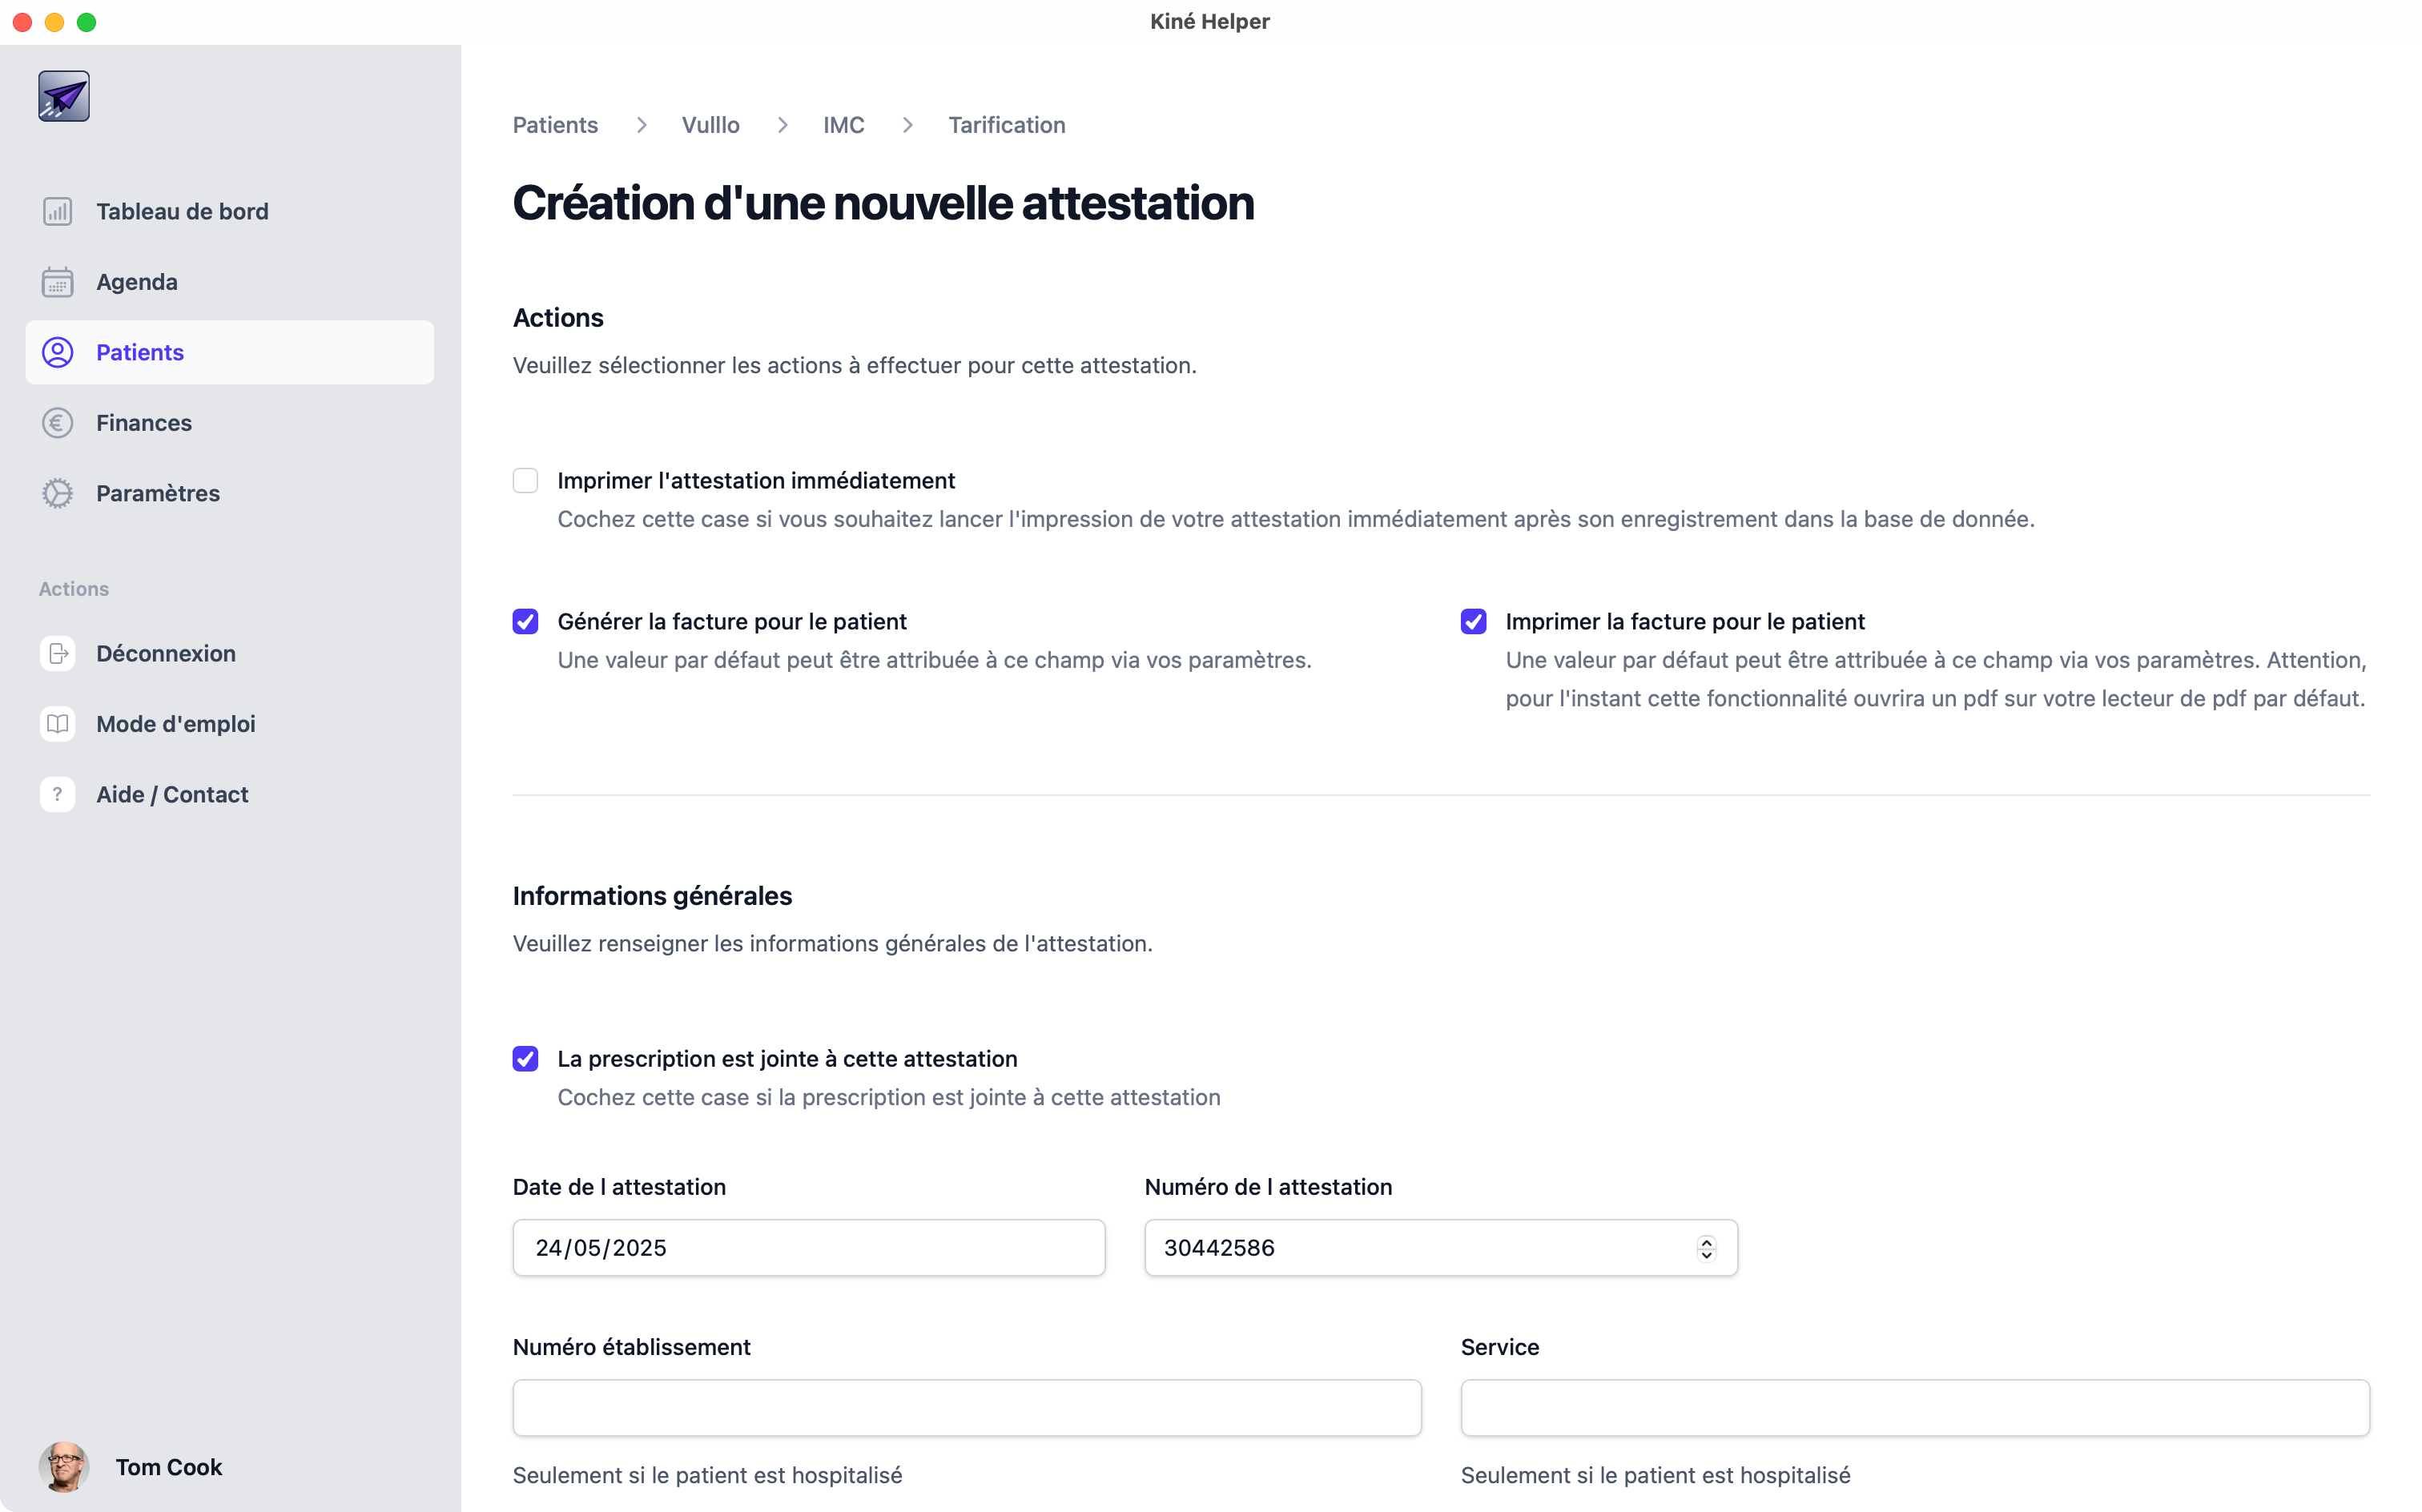The height and width of the screenshot is (1512, 2422).
Task: Go to Vulllo in the breadcrumb
Action: coord(711,125)
